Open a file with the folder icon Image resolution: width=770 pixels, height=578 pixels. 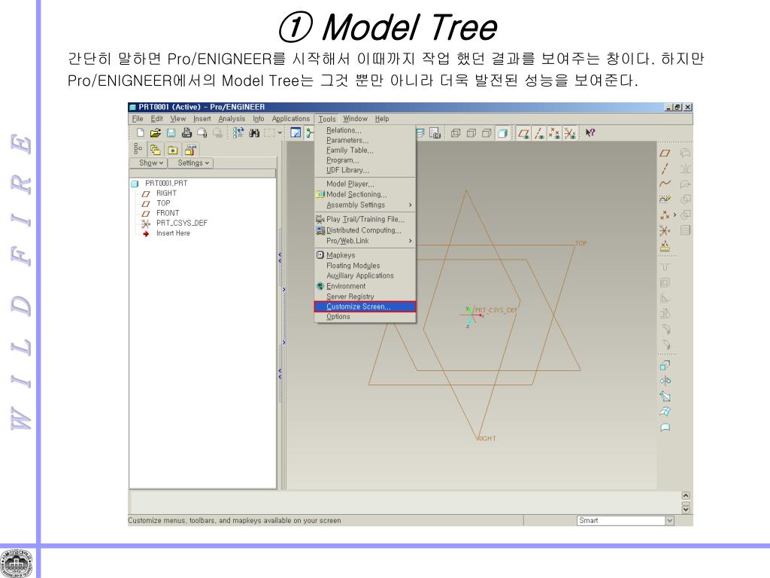coord(155,132)
